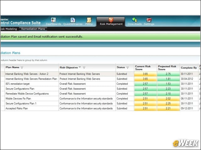This screenshot has width=201, height=150.
Task: Click the group-by column header drop area
Action: tap(100, 60)
